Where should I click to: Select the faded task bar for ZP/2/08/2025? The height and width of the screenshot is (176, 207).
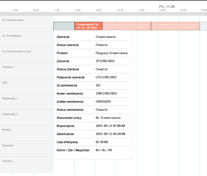pyautogui.click(x=126, y=26)
